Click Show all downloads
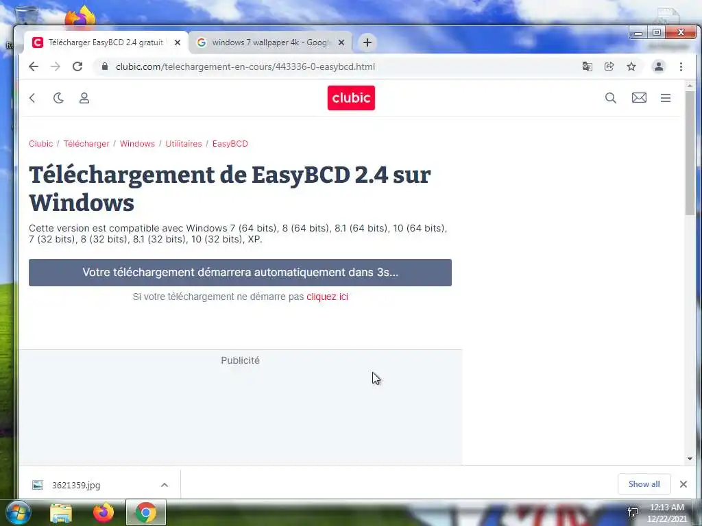 click(x=644, y=484)
